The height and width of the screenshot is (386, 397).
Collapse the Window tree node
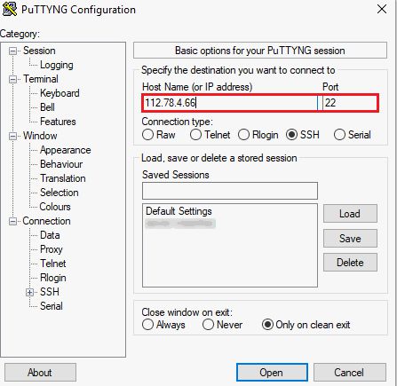tap(12, 137)
